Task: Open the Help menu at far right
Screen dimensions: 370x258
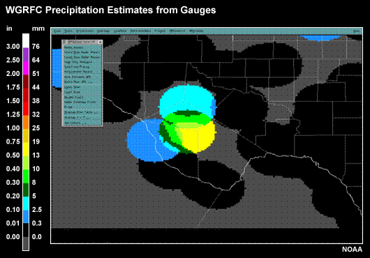Action: tap(356, 31)
